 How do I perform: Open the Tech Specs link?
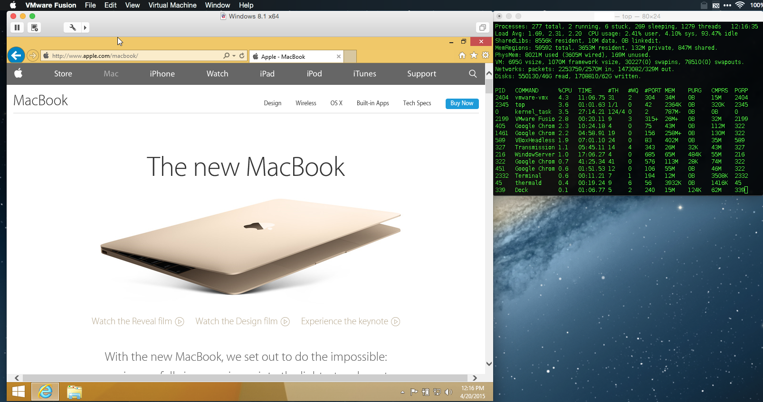pos(417,103)
